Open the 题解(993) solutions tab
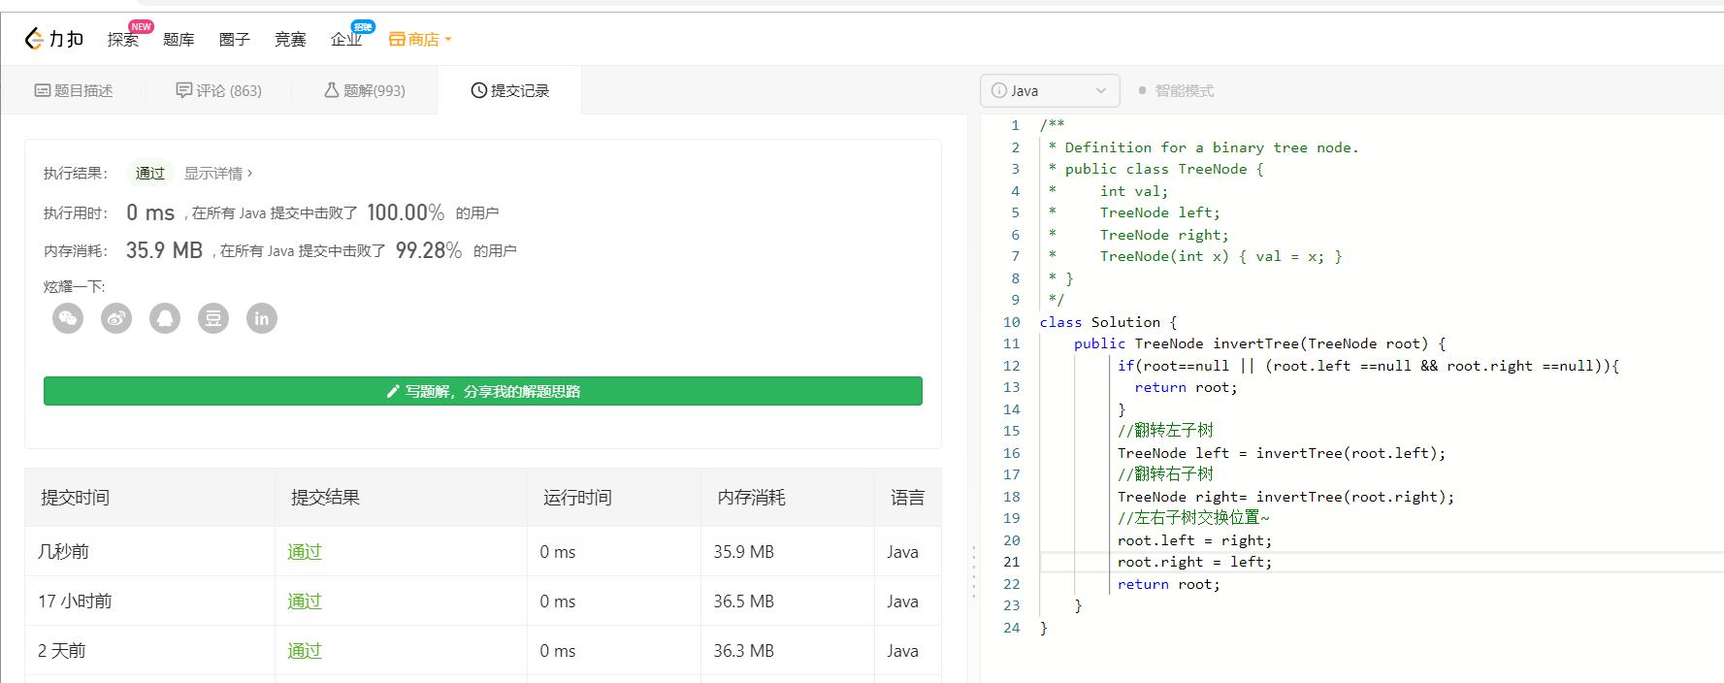The width and height of the screenshot is (1724, 683). point(365,90)
